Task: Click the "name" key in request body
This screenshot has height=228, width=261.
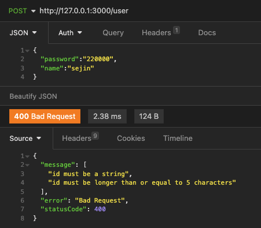Action: click(x=52, y=68)
